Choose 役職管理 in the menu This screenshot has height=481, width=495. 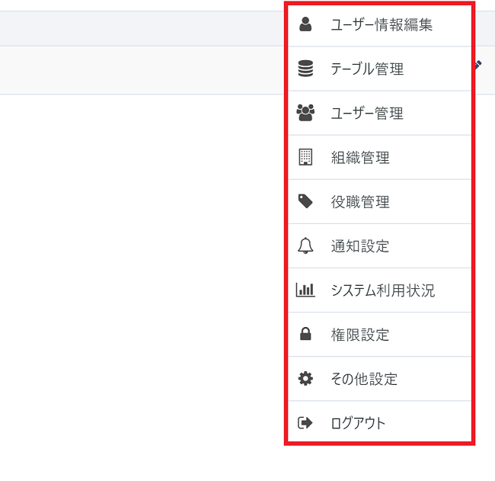pos(360,201)
